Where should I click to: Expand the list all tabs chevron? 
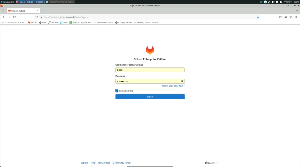(297, 11)
